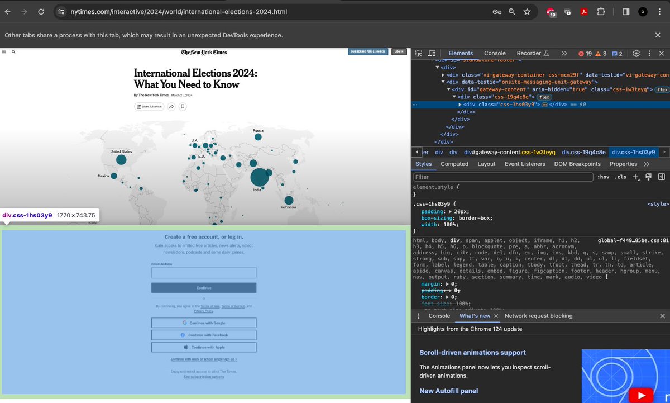670x403 pixels.
Task: Open the Chrome profile avatar
Action: coord(643,12)
